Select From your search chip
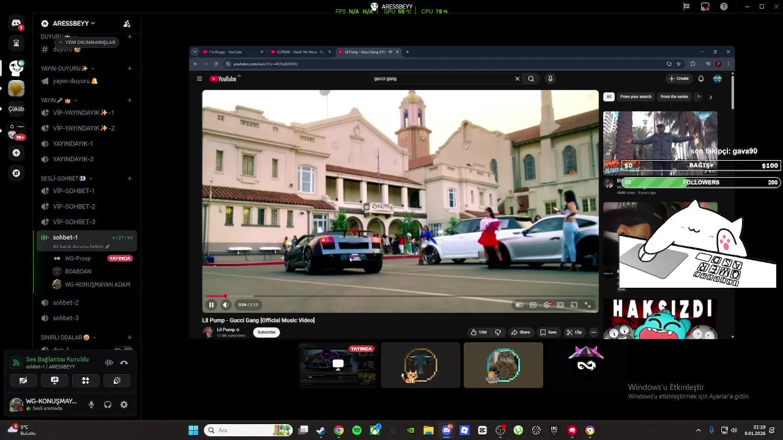This screenshot has width=783, height=440. tap(636, 97)
